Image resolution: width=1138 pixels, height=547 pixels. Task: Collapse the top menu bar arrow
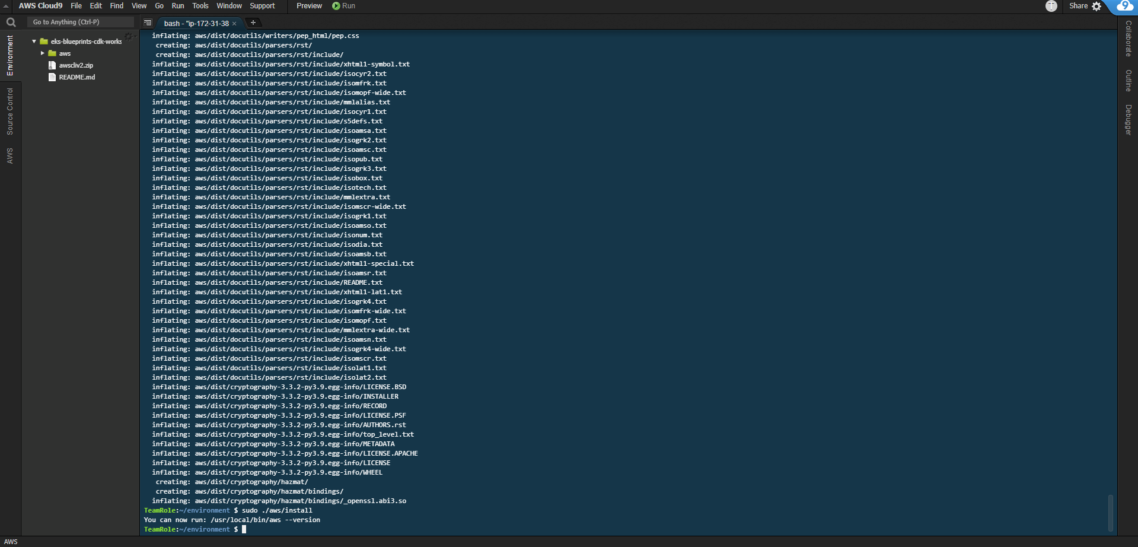pos(6,6)
